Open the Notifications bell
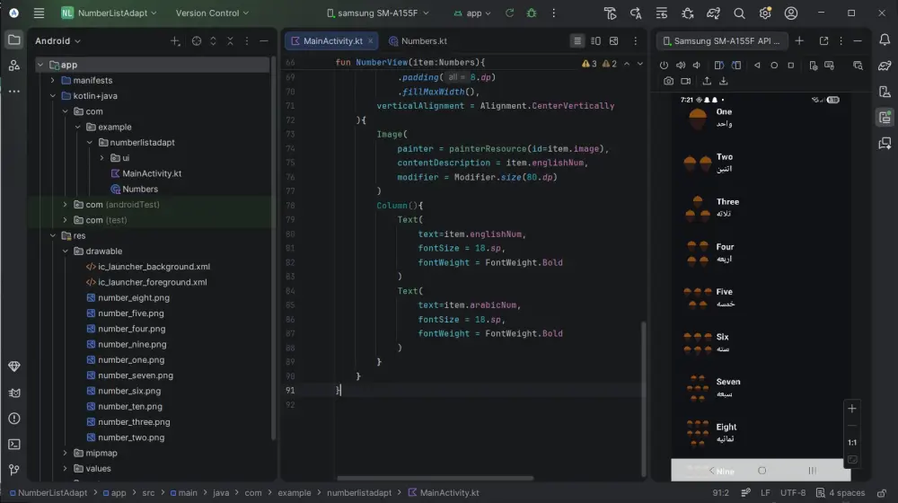 point(885,40)
